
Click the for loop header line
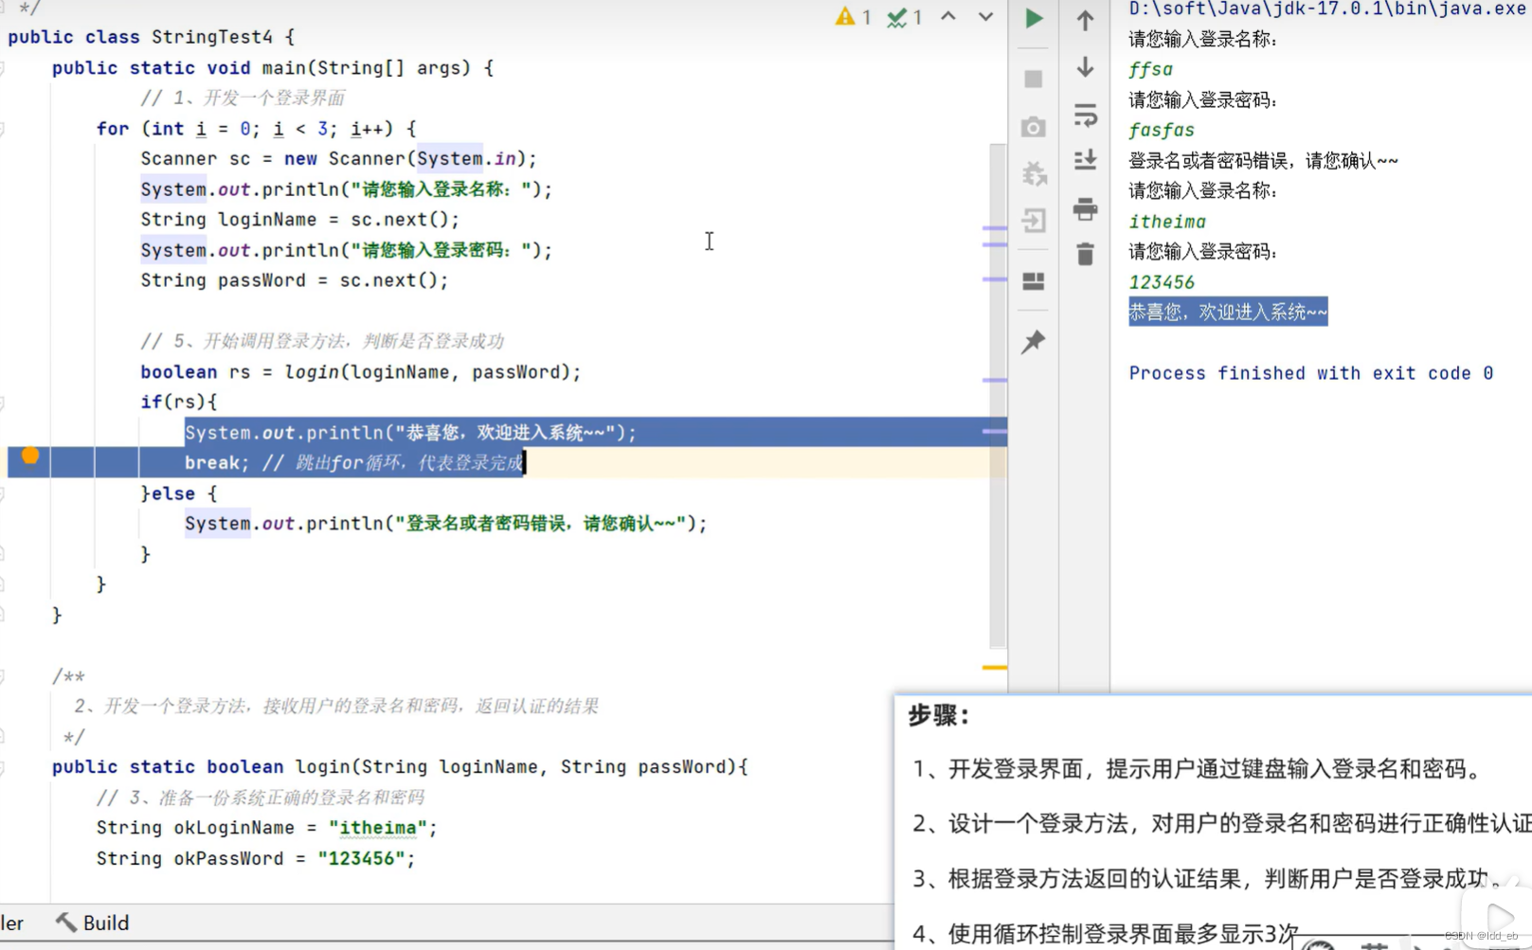[x=256, y=128]
